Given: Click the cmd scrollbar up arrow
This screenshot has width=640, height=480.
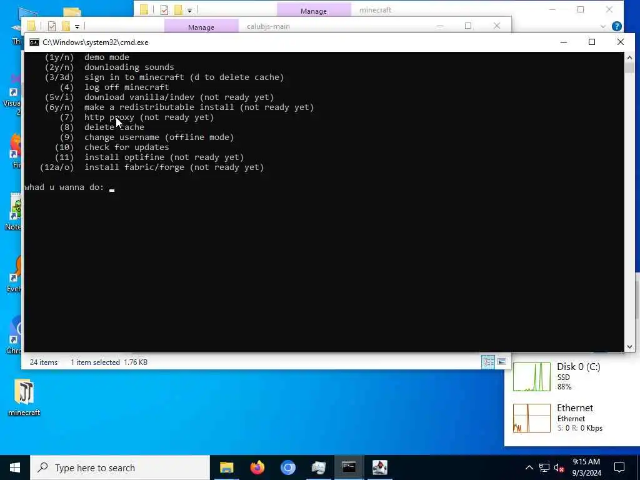Looking at the screenshot, I should point(629,57).
